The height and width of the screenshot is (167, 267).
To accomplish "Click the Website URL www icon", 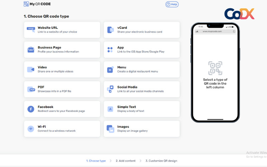I will pos(31,30).
